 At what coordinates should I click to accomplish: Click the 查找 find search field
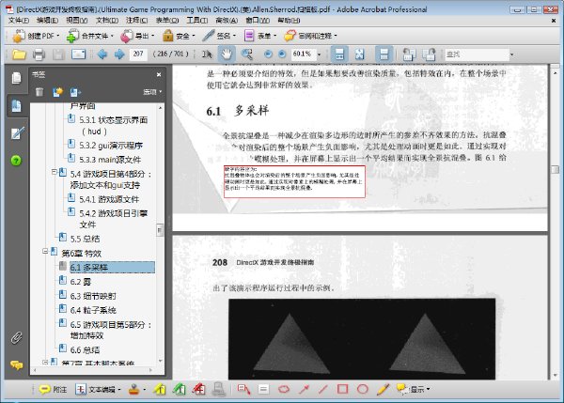click(477, 54)
